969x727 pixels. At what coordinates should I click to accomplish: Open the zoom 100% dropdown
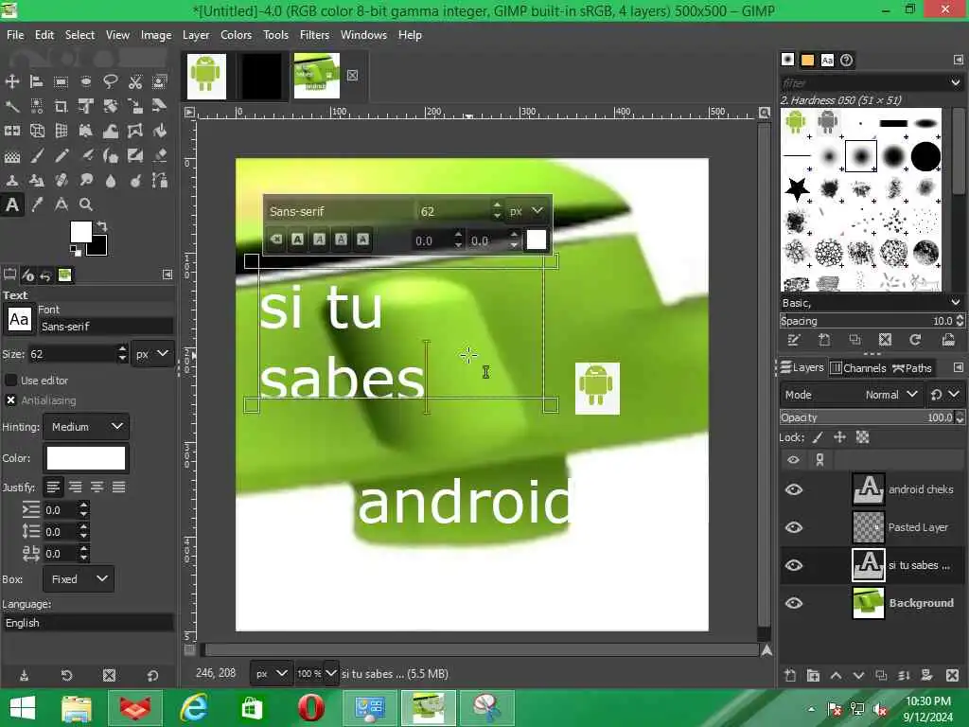(331, 673)
